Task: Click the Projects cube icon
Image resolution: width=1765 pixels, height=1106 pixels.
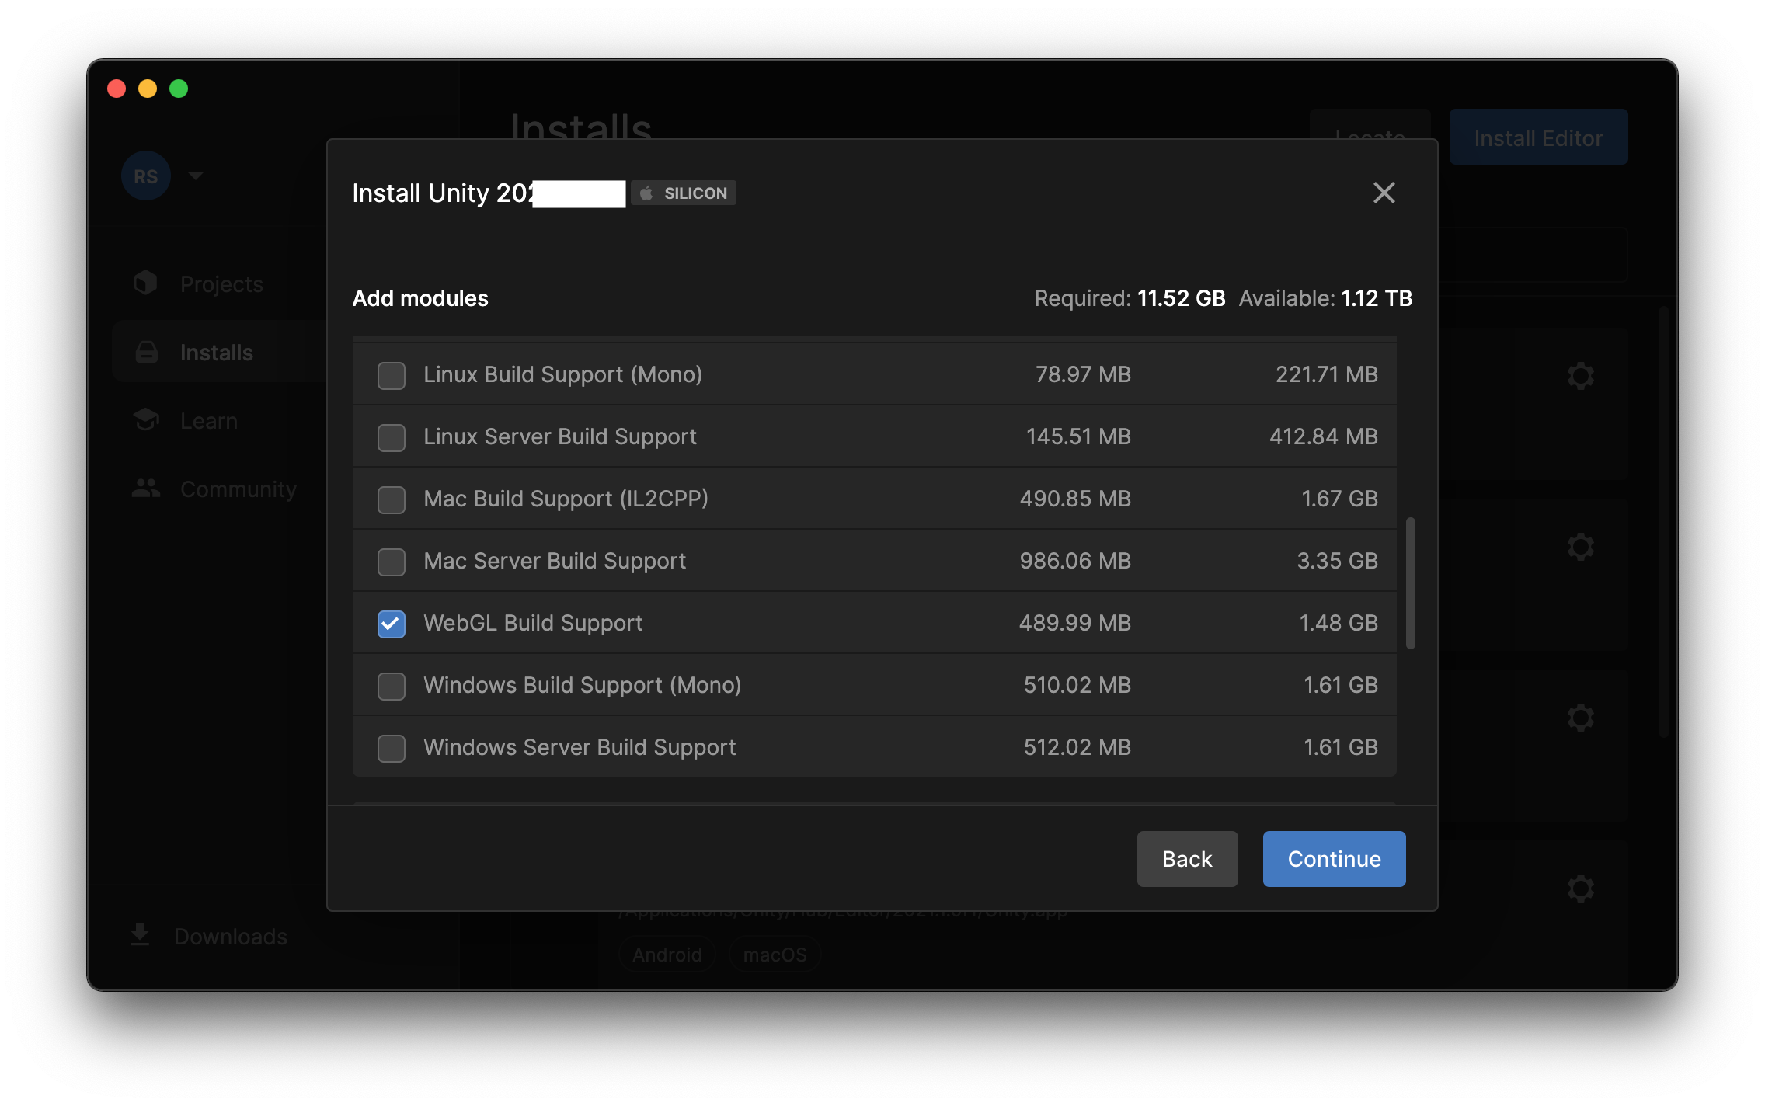Action: [145, 283]
